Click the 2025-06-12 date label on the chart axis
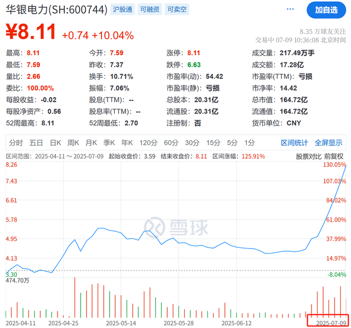 [x=236, y=323]
